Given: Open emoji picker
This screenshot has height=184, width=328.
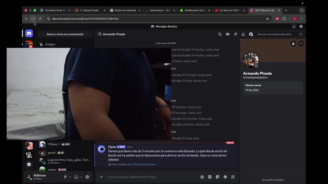Looking at the screenshot, I should [x=225, y=177].
